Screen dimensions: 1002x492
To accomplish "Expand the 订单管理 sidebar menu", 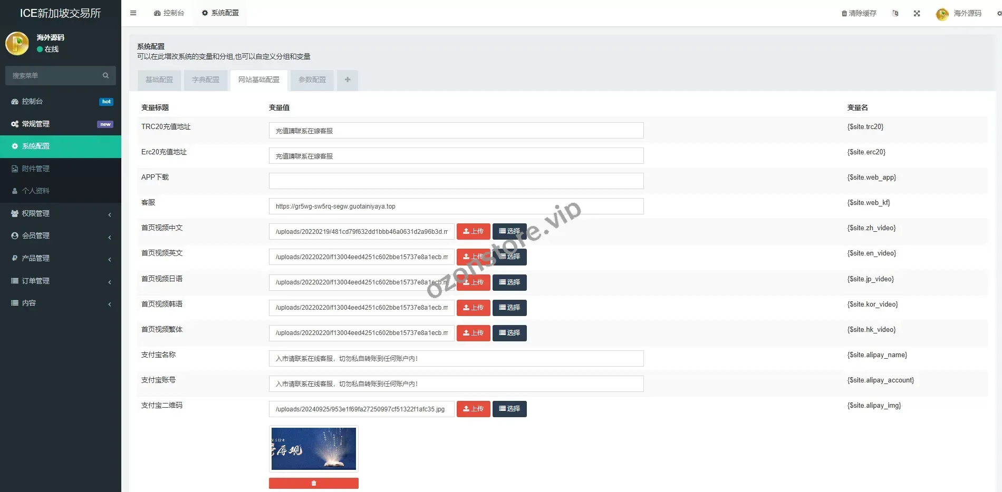I will [61, 281].
